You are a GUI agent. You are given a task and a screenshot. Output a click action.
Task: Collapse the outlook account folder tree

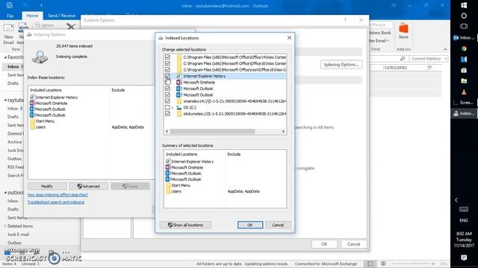tap(5, 193)
